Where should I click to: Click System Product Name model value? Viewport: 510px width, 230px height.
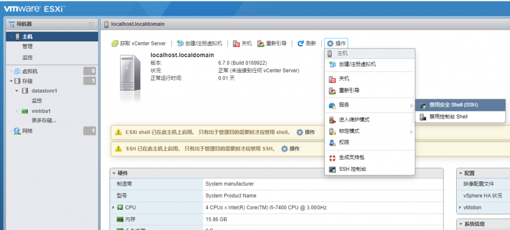coord(231,196)
